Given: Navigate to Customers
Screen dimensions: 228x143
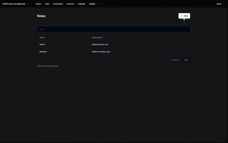Looking at the screenshot, I should (58, 4).
